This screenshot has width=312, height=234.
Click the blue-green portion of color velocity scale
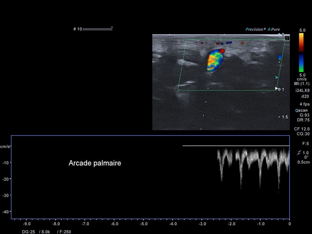[301, 62]
